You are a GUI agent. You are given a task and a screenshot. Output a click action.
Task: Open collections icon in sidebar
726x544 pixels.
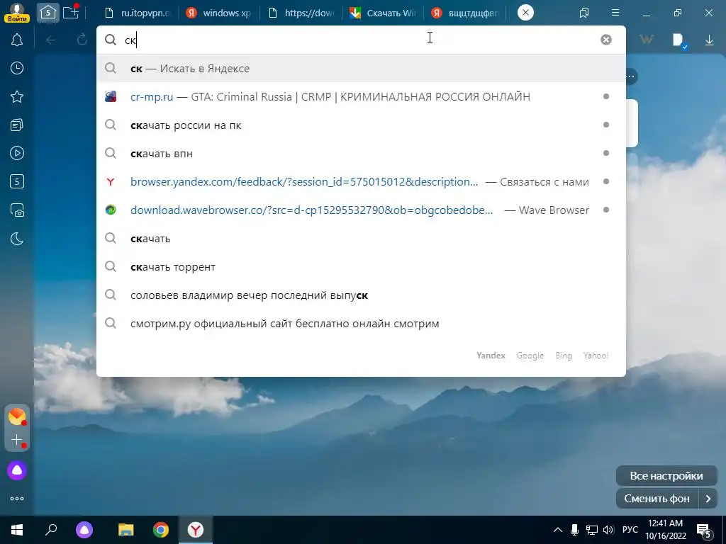[17, 125]
